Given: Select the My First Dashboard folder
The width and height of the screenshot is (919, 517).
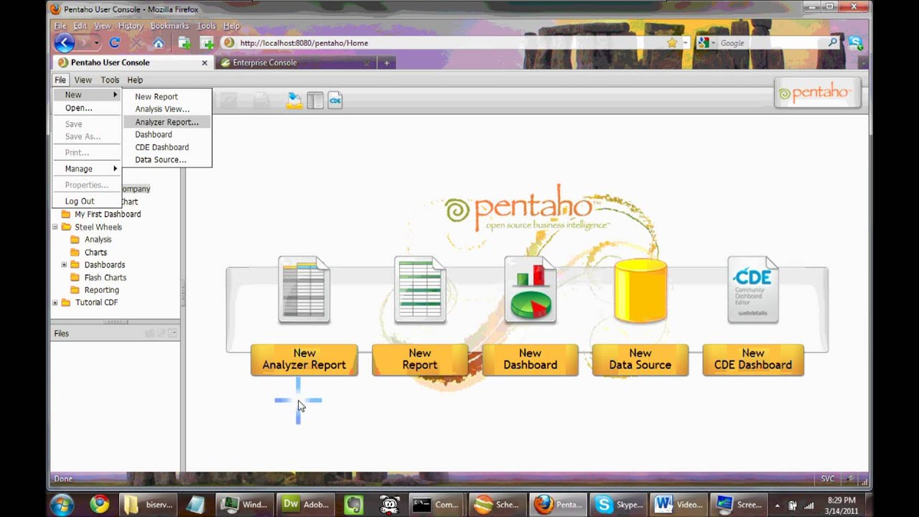Looking at the screenshot, I should (x=108, y=214).
